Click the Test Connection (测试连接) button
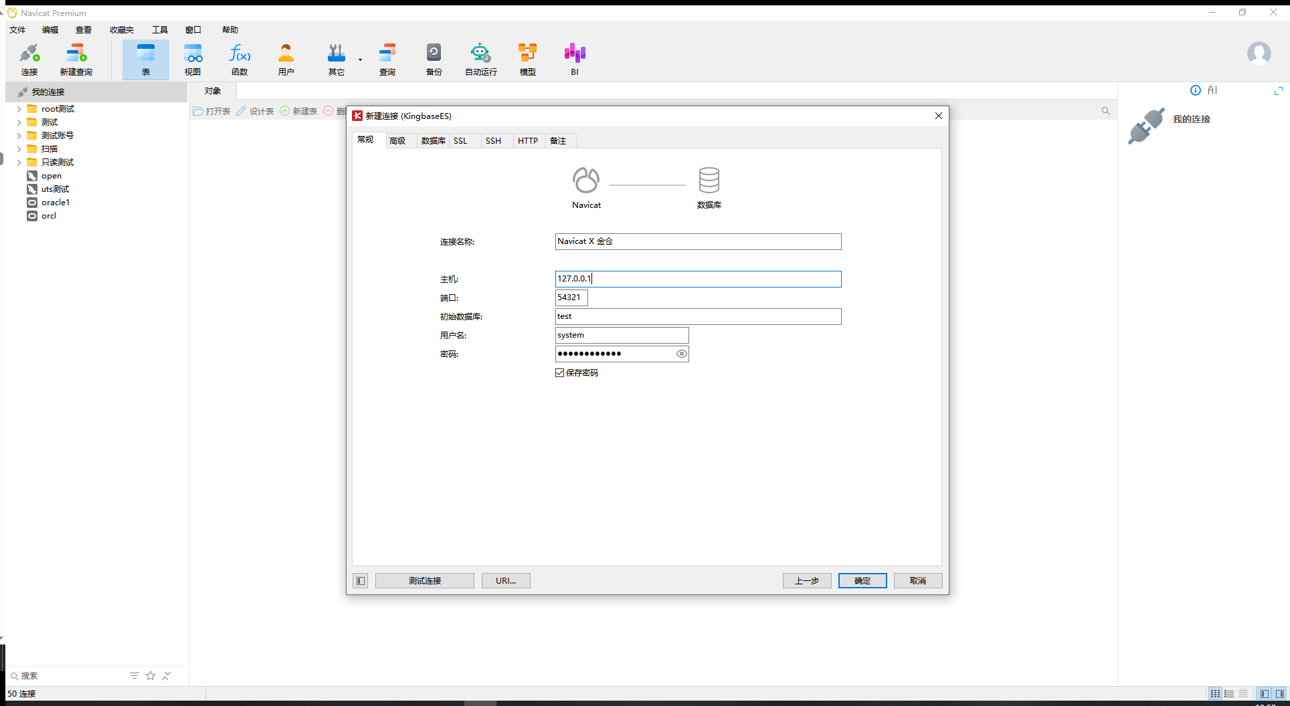 tap(425, 581)
